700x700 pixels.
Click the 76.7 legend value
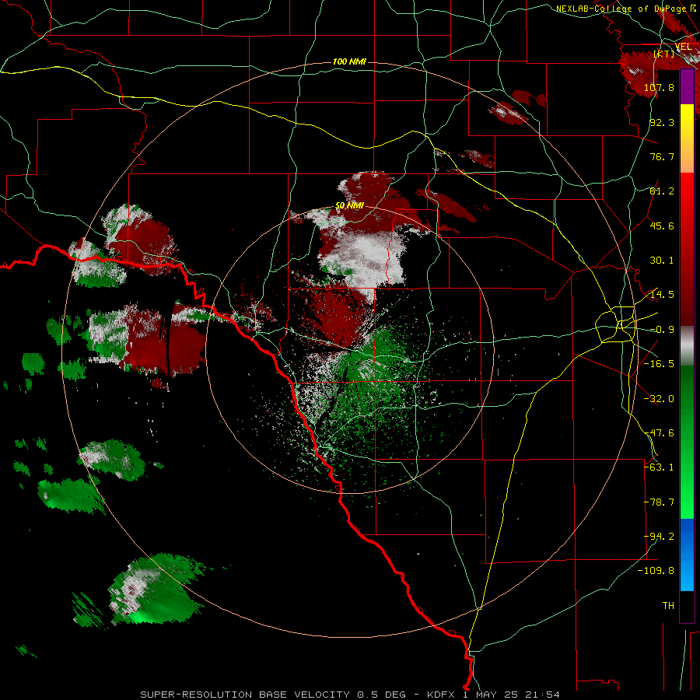pos(662,156)
